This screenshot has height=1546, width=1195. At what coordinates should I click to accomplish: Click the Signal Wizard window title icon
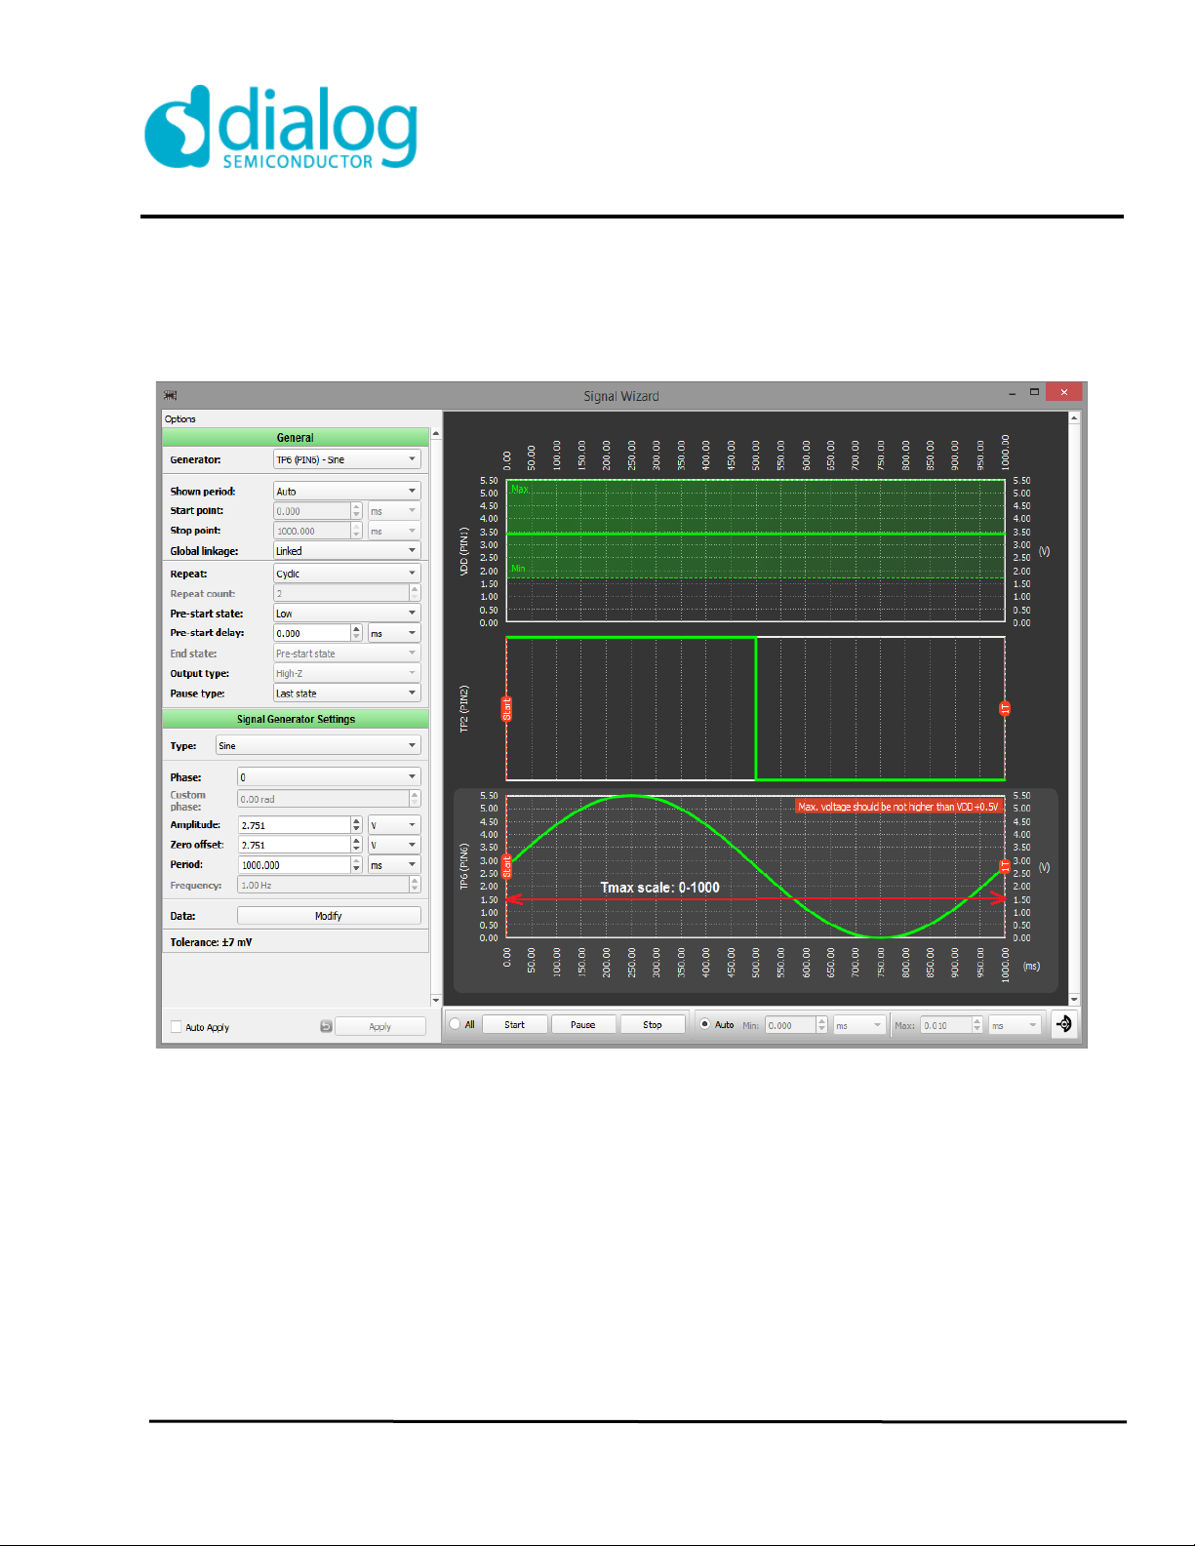[171, 395]
